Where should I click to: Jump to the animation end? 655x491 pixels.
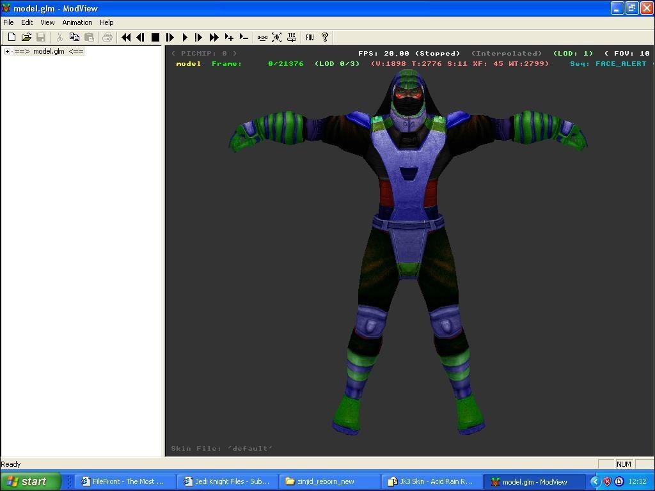tap(214, 38)
